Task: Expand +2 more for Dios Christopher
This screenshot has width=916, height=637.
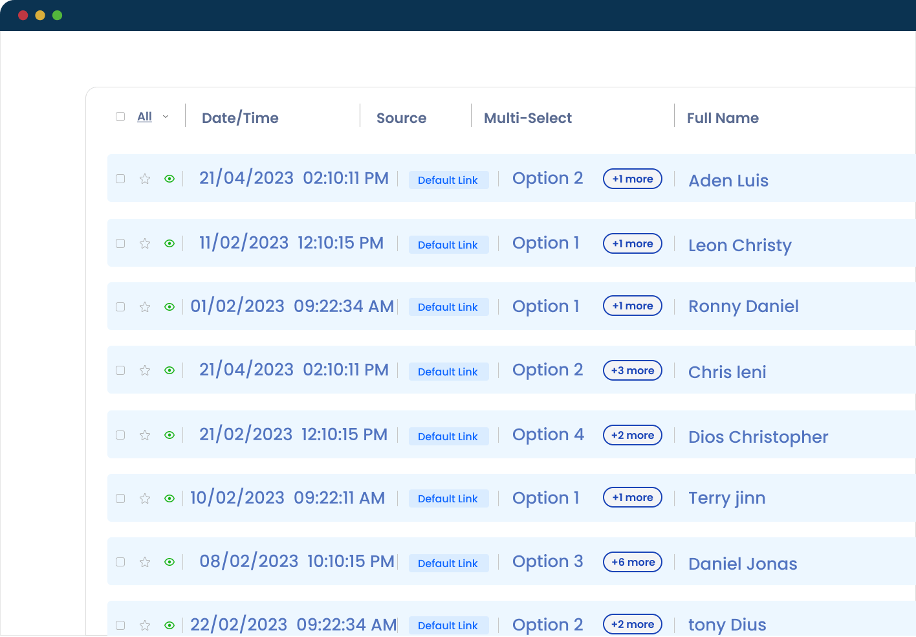Action: point(633,435)
